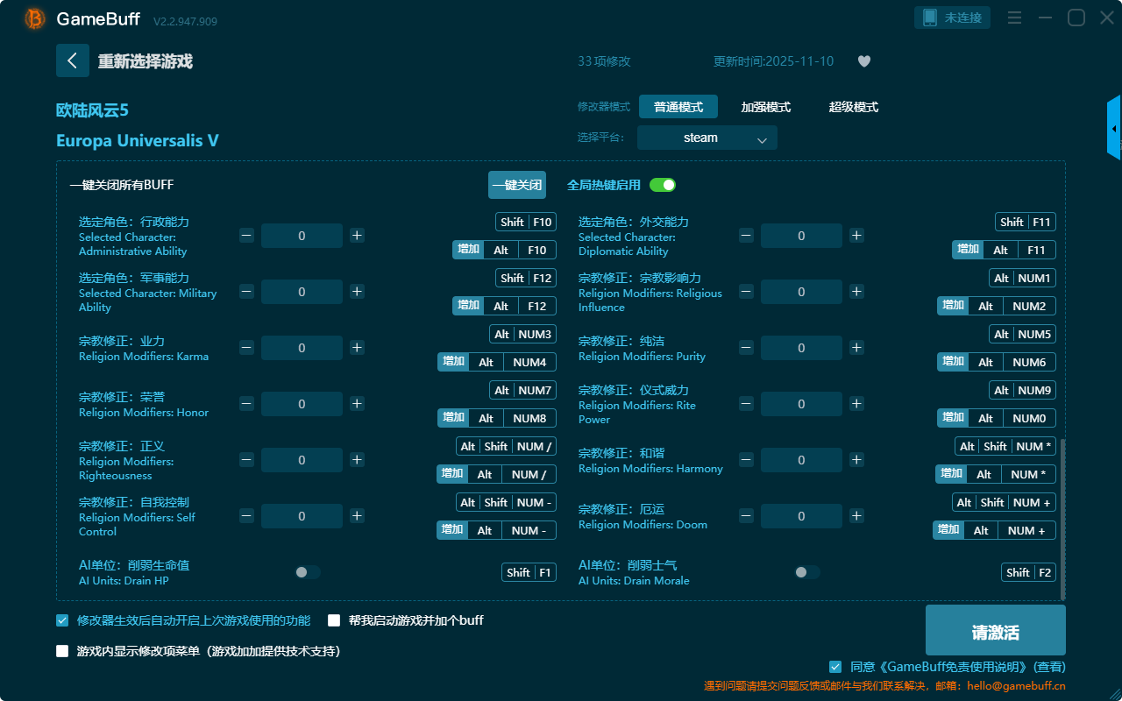Decrease Diplomatic Ability with minus icon
1122x701 pixels.
[x=746, y=236]
